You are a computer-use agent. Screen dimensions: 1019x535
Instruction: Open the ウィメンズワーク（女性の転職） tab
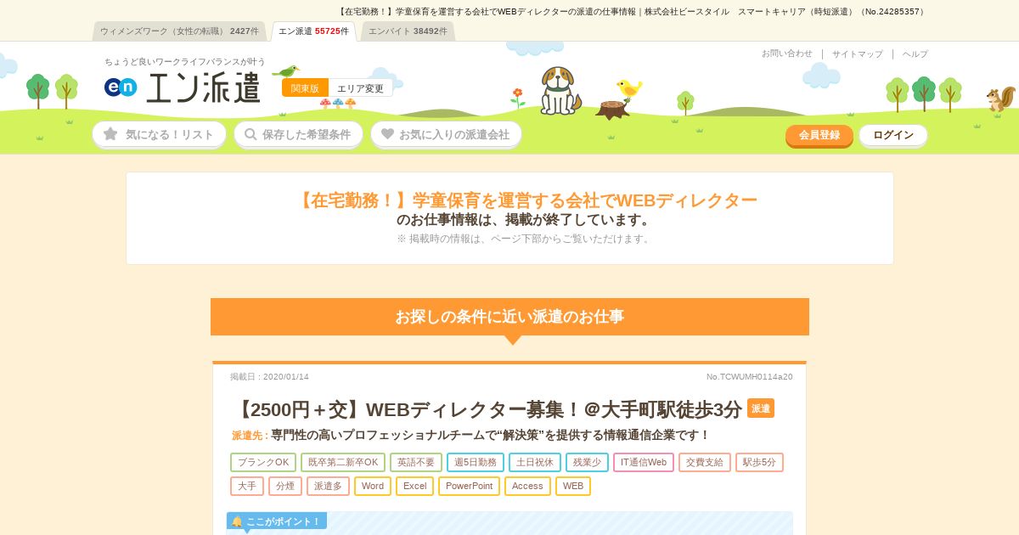[x=179, y=31]
